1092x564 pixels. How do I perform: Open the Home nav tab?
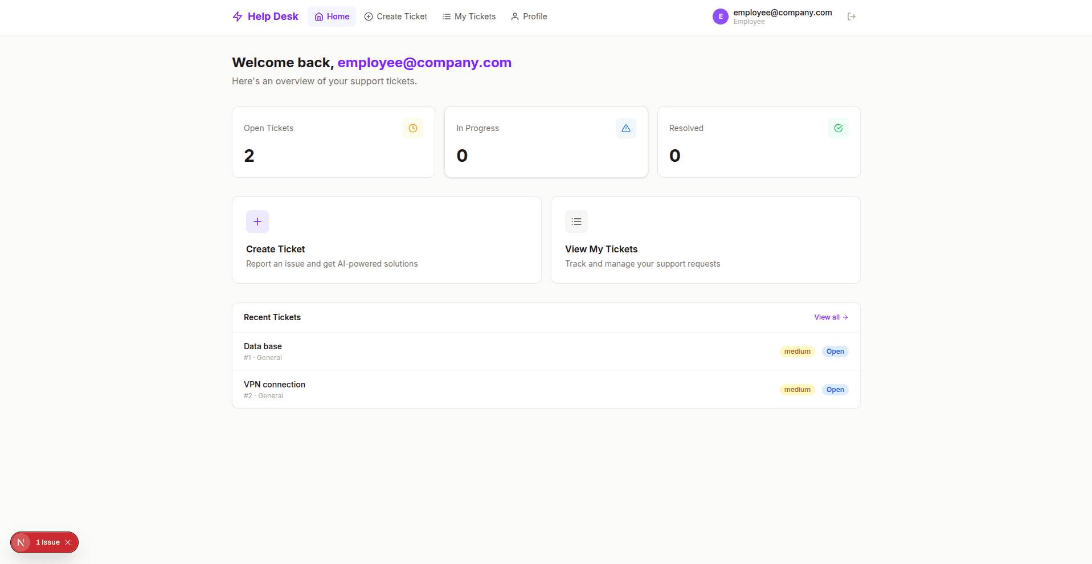pyautogui.click(x=332, y=17)
